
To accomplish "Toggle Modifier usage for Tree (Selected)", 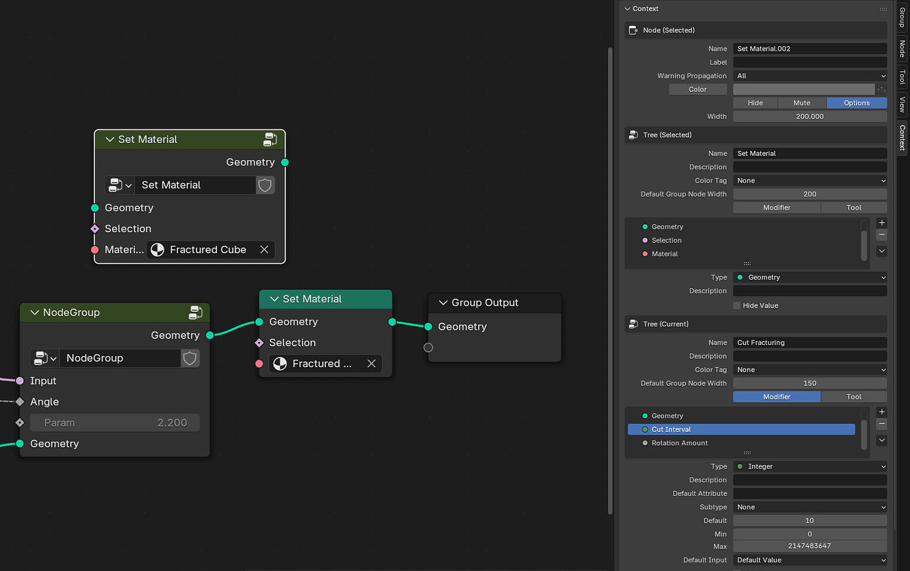I will point(777,207).
